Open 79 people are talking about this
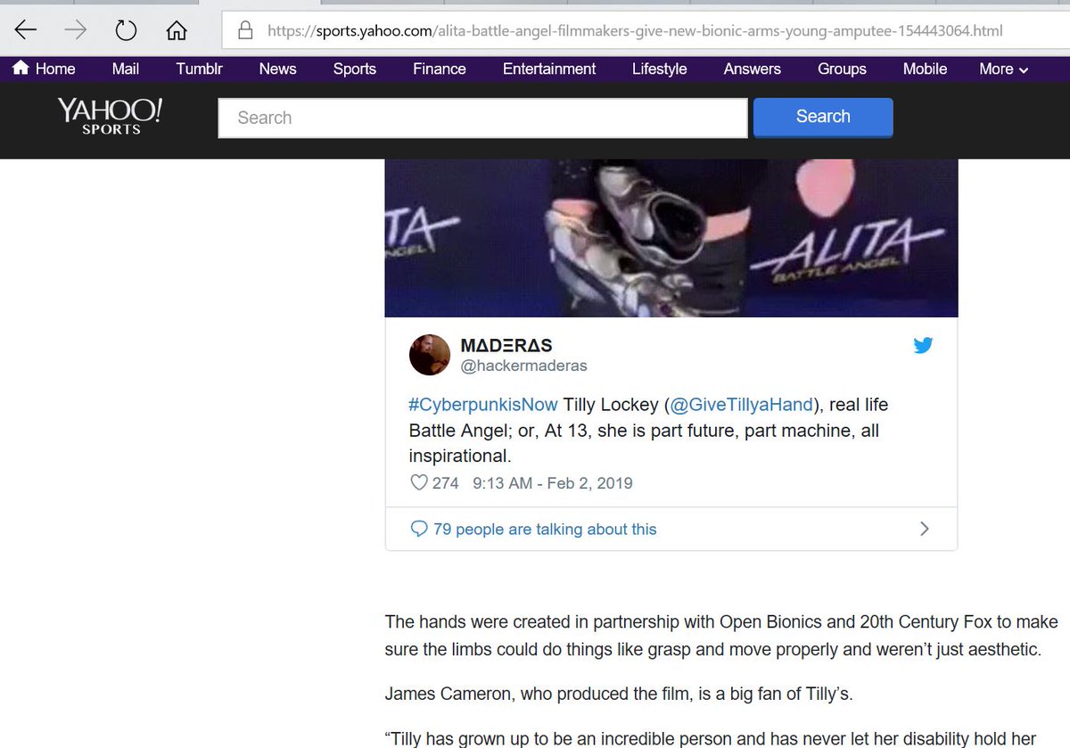Image resolution: width=1070 pixels, height=748 pixels. [545, 529]
